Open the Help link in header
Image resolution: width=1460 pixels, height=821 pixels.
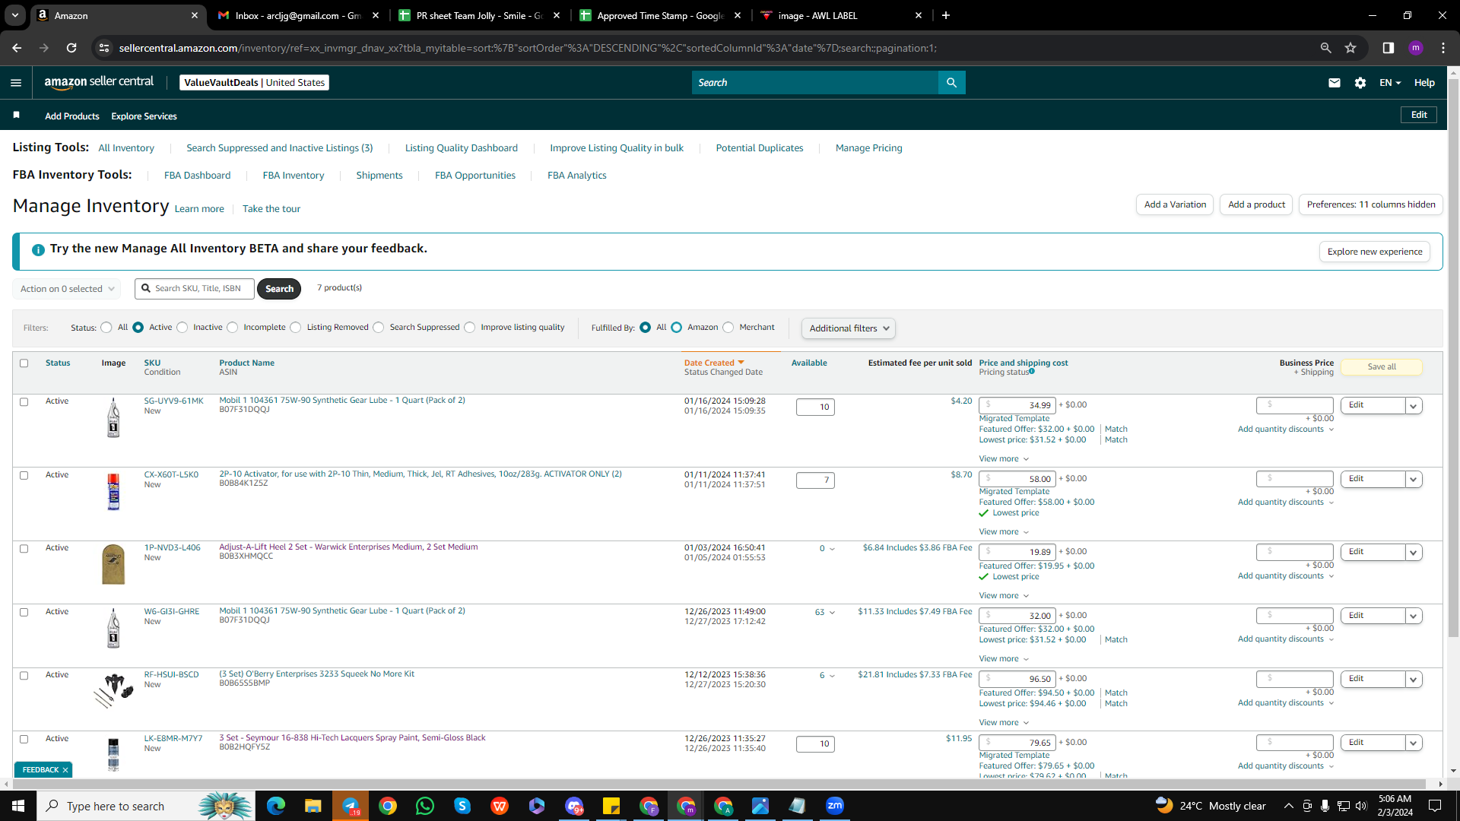click(x=1424, y=83)
